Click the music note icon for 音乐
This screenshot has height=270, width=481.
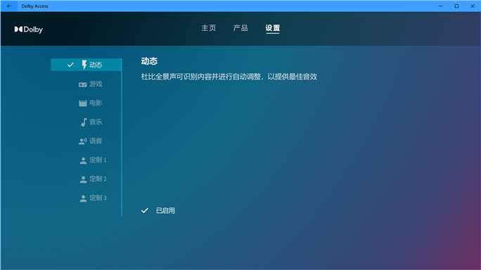pos(84,122)
